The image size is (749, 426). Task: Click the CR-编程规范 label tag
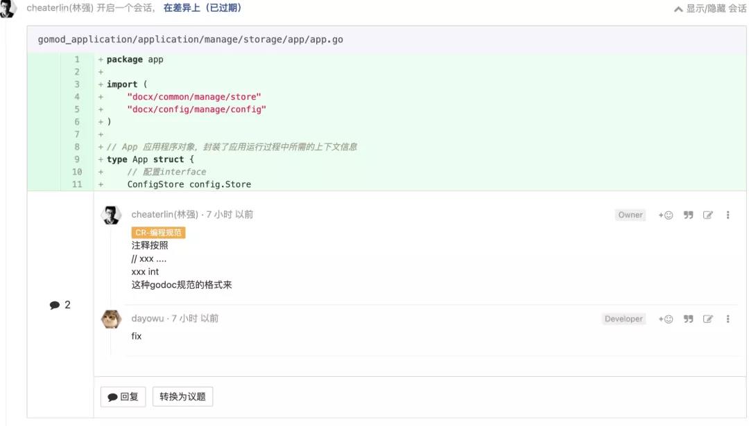(x=158, y=232)
